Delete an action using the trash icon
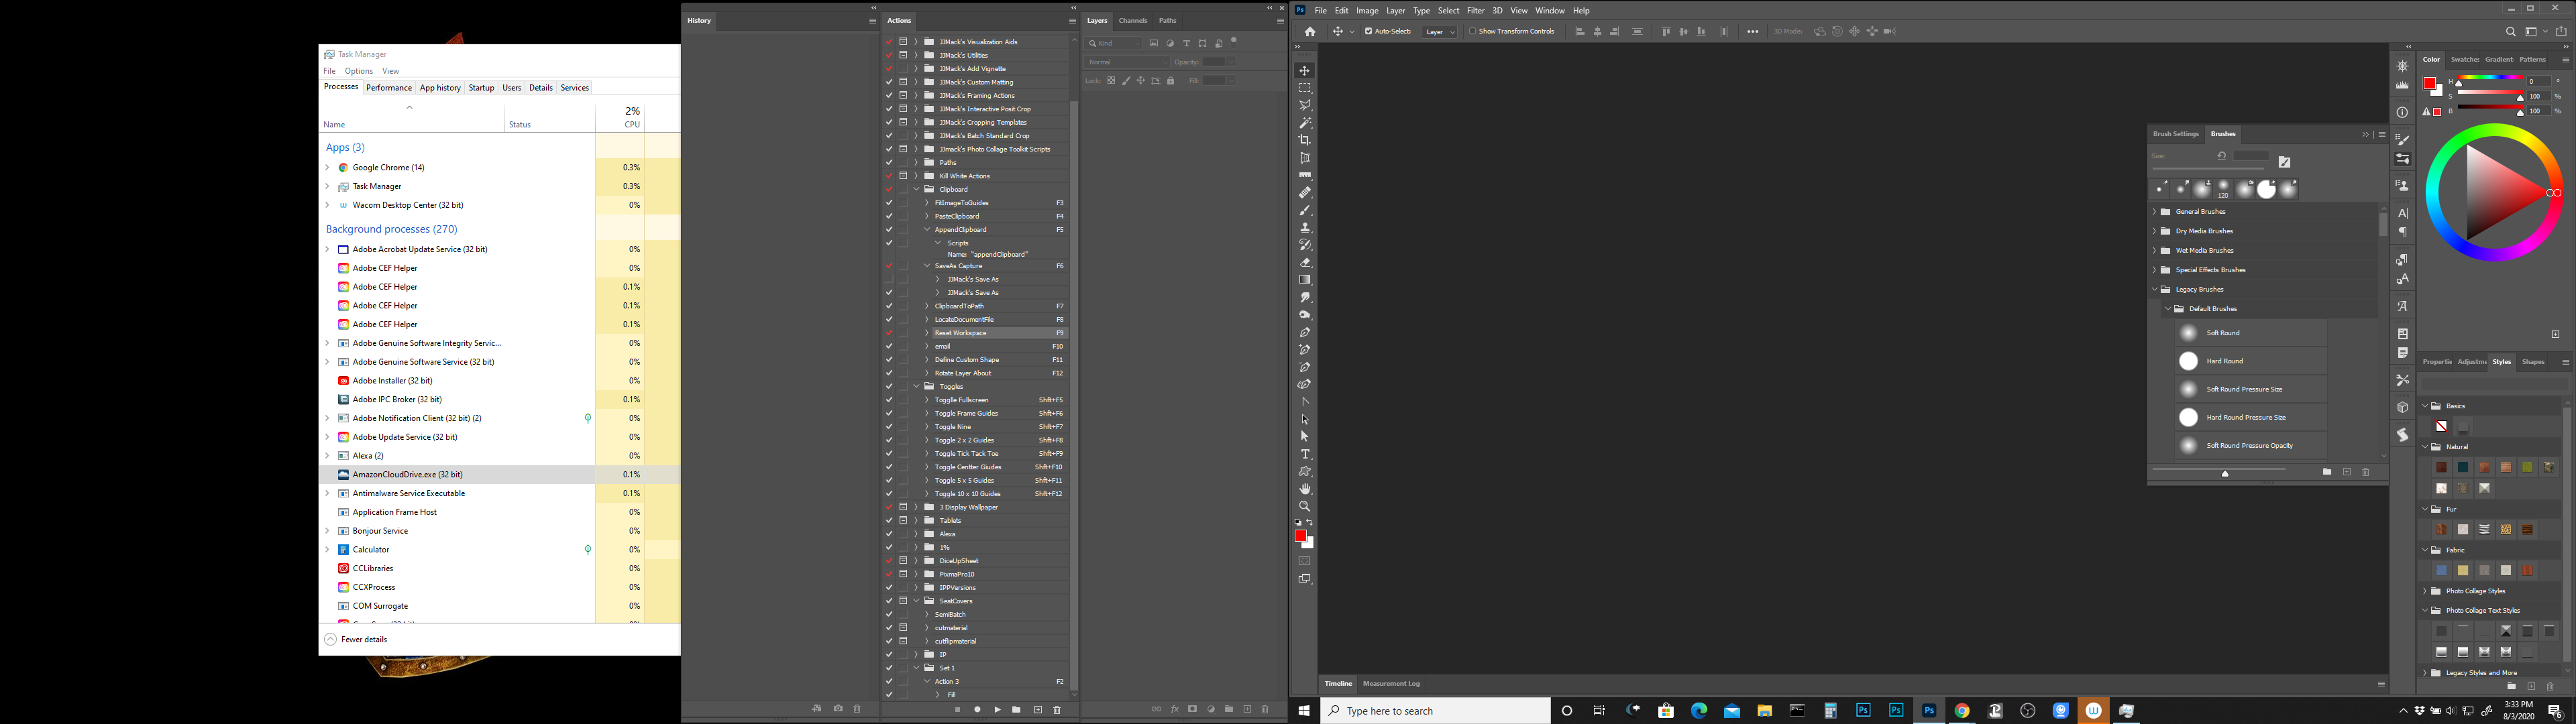This screenshot has width=2576, height=724. click(x=1057, y=709)
